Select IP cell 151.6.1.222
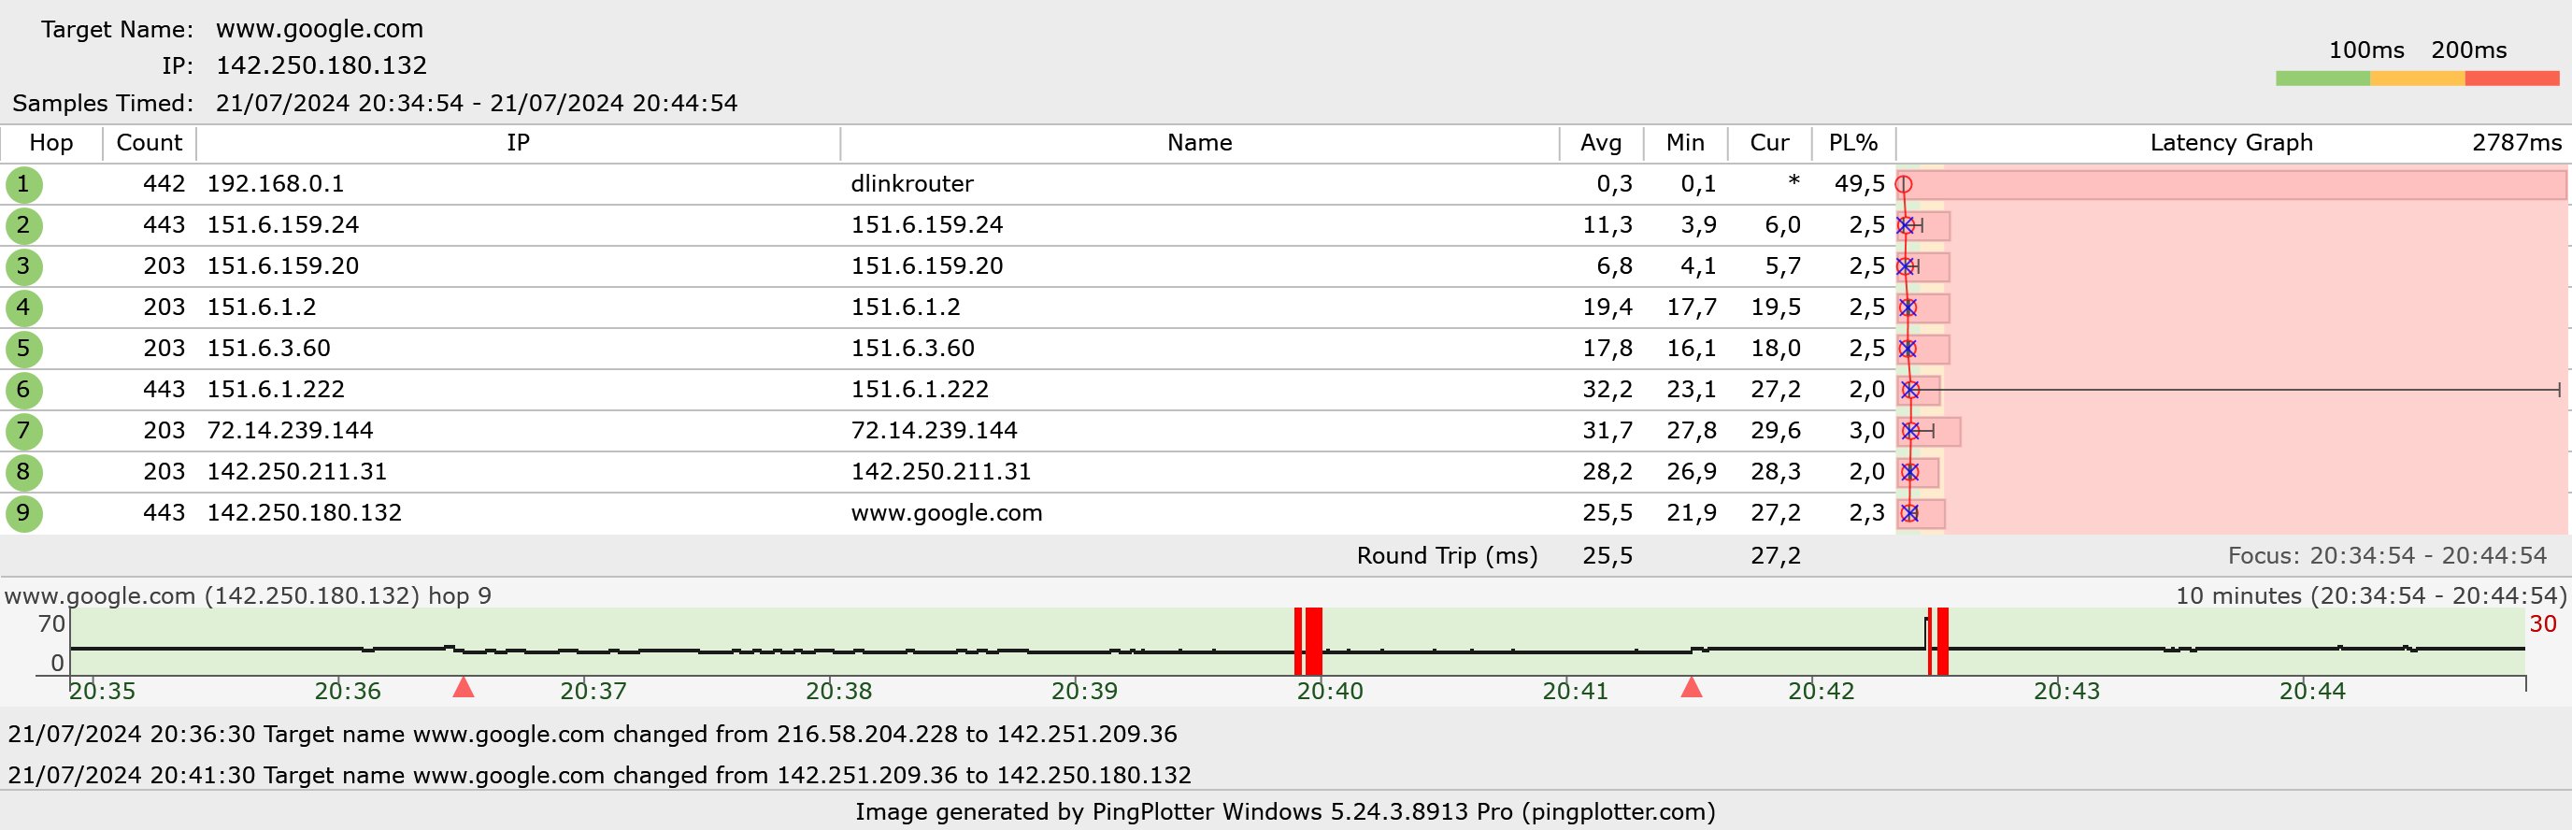The image size is (2572, 830). coord(276,389)
